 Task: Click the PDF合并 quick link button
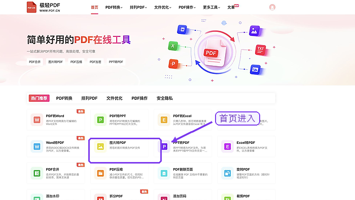pyautogui.click(x=34, y=62)
